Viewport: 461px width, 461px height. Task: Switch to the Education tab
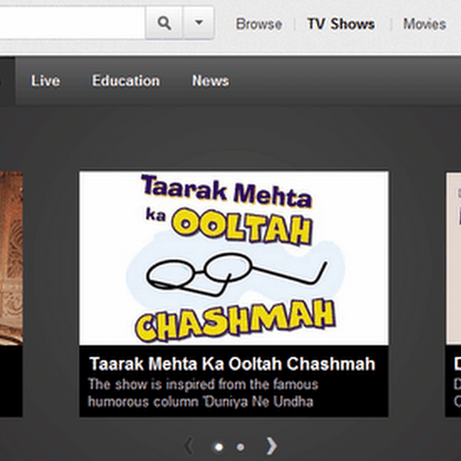click(126, 81)
